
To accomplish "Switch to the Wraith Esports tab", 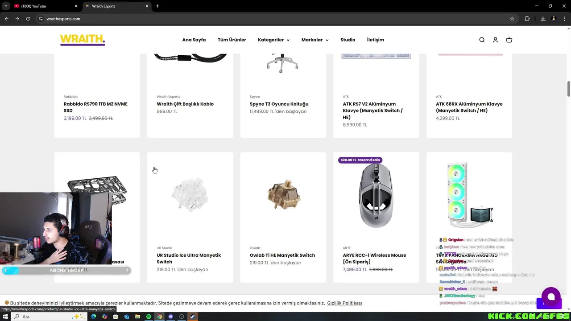I will coord(117,6).
